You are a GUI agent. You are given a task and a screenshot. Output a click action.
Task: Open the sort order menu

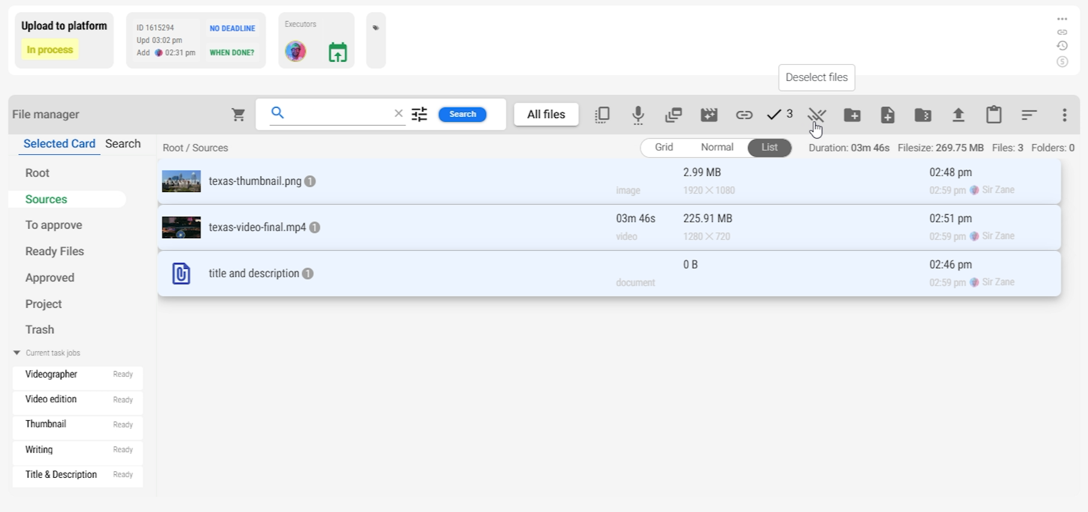(1029, 115)
